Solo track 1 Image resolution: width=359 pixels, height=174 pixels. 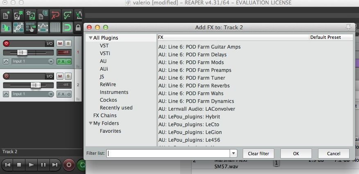tap(68, 44)
